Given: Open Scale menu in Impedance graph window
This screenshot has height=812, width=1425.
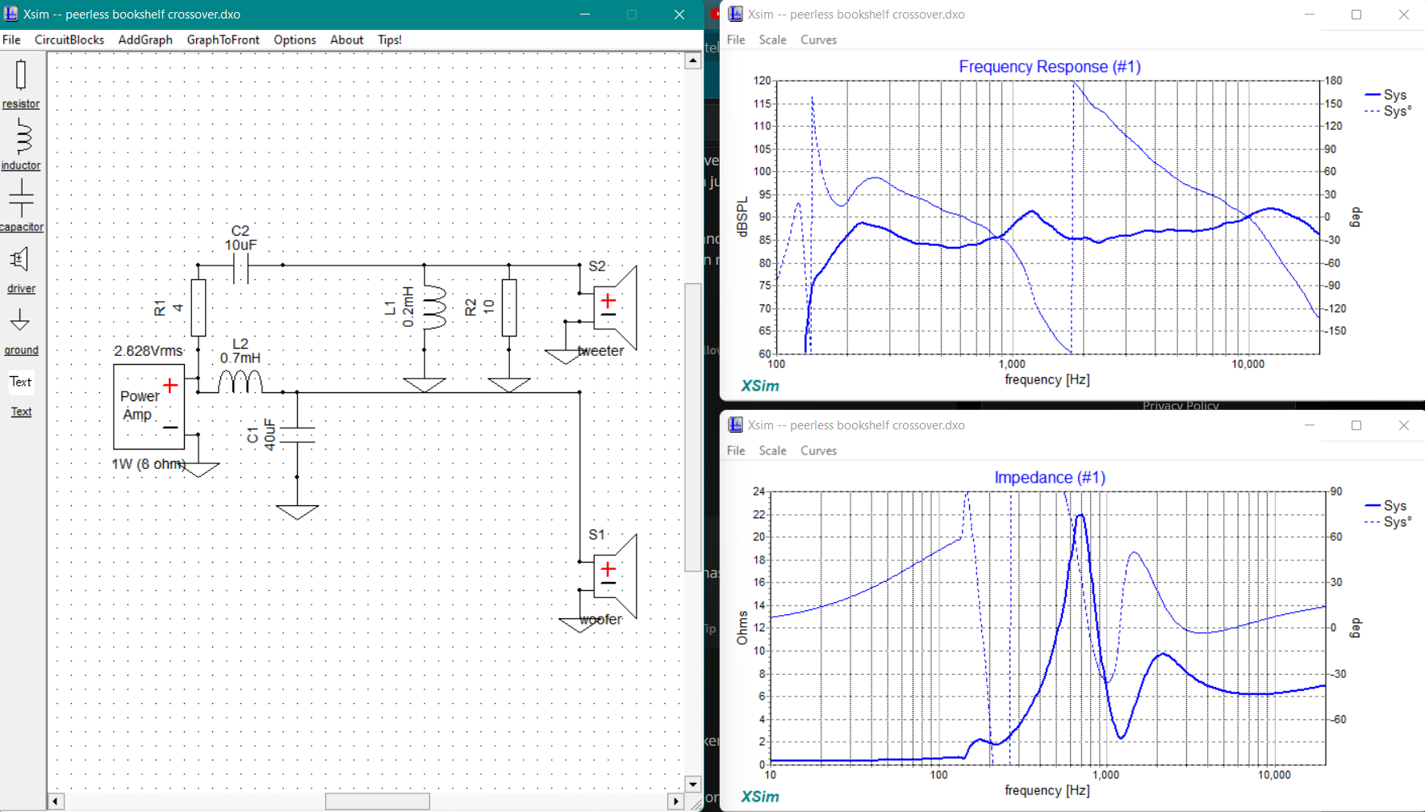Looking at the screenshot, I should point(772,450).
